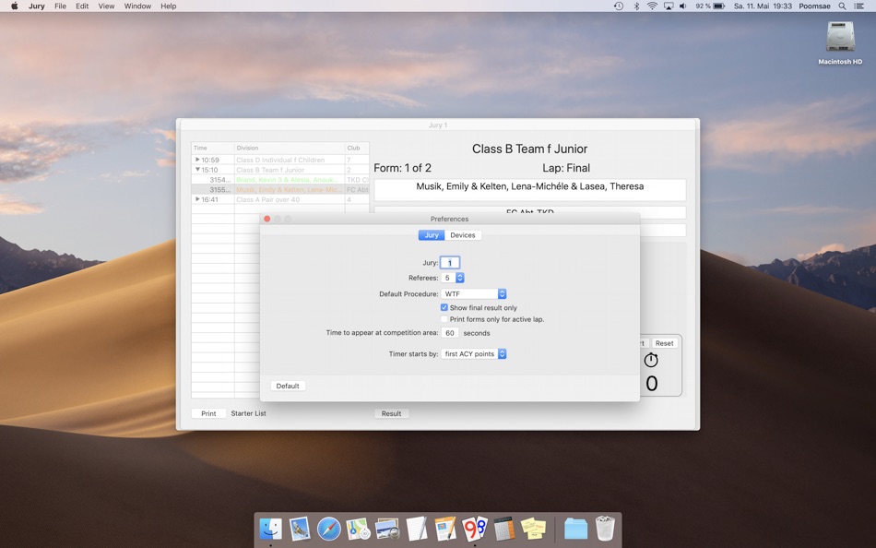The height and width of the screenshot is (548, 876).
Task: Expand the 16:41 Class A Pair row
Action: (x=197, y=198)
